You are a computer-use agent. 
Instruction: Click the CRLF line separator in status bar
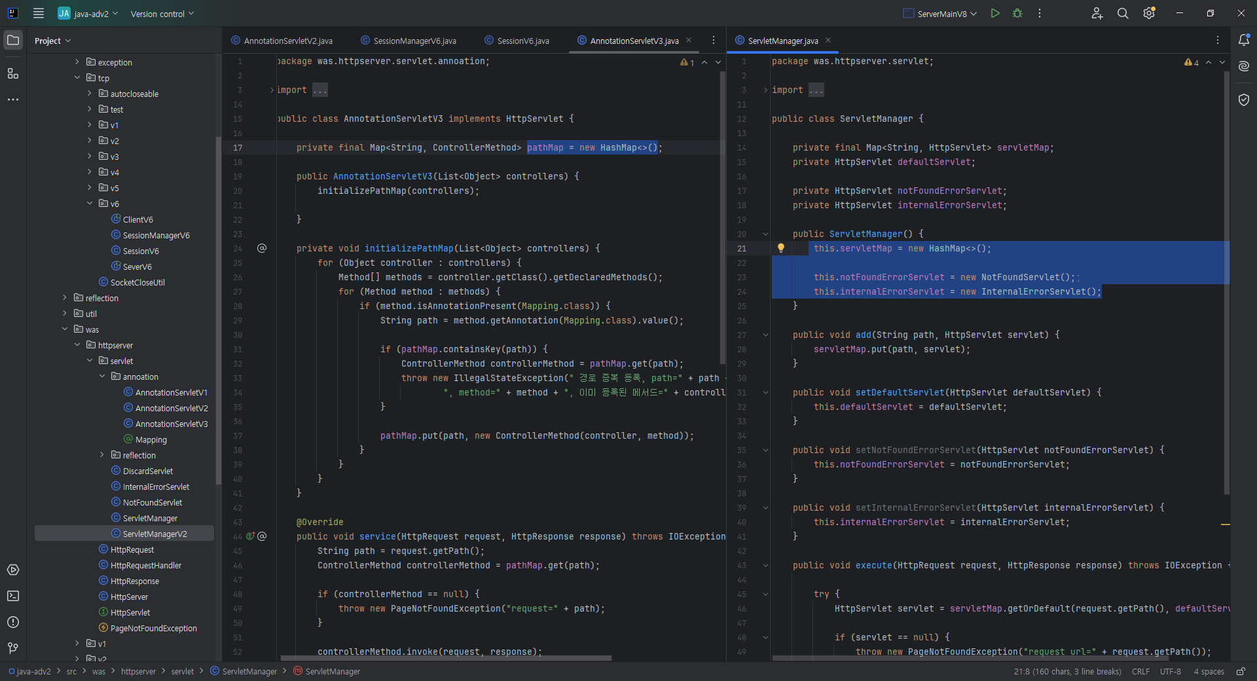(x=1140, y=671)
